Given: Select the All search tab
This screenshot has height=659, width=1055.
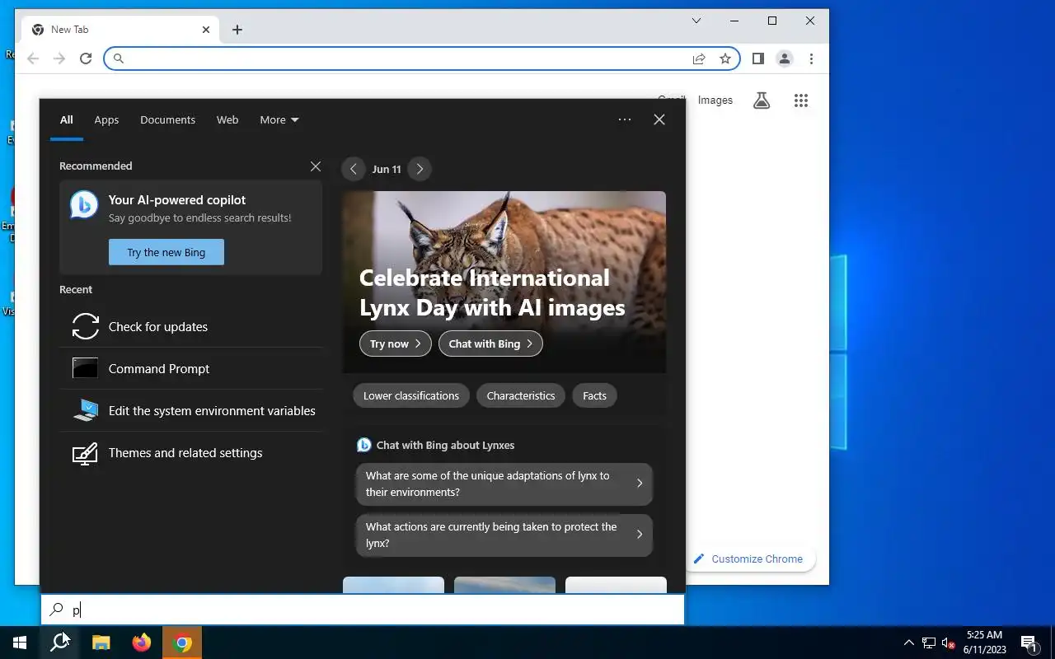Looking at the screenshot, I should pyautogui.click(x=67, y=119).
